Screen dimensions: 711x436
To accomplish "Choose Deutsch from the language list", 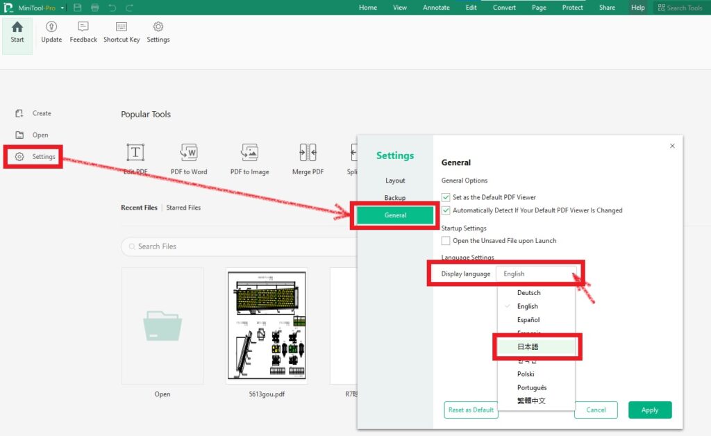I will pos(537,293).
